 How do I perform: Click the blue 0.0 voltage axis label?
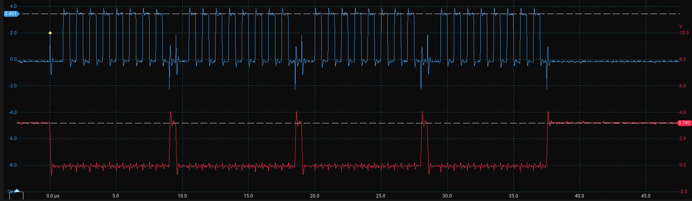(x=13, y=59)
